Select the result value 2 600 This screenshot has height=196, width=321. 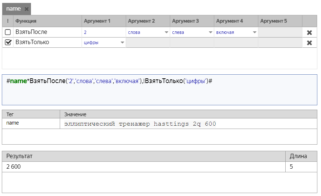tap(14, 167)
